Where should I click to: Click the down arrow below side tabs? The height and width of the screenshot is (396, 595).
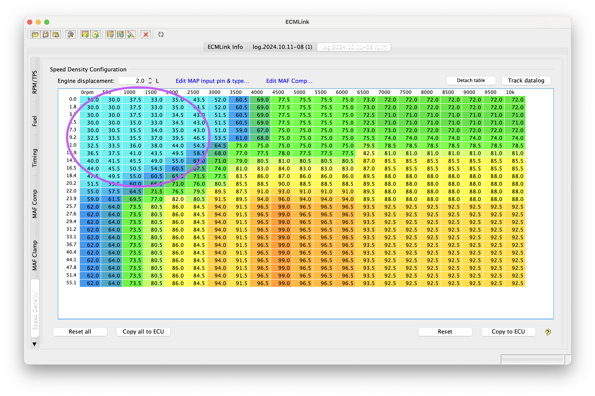(x=35, y=344)
